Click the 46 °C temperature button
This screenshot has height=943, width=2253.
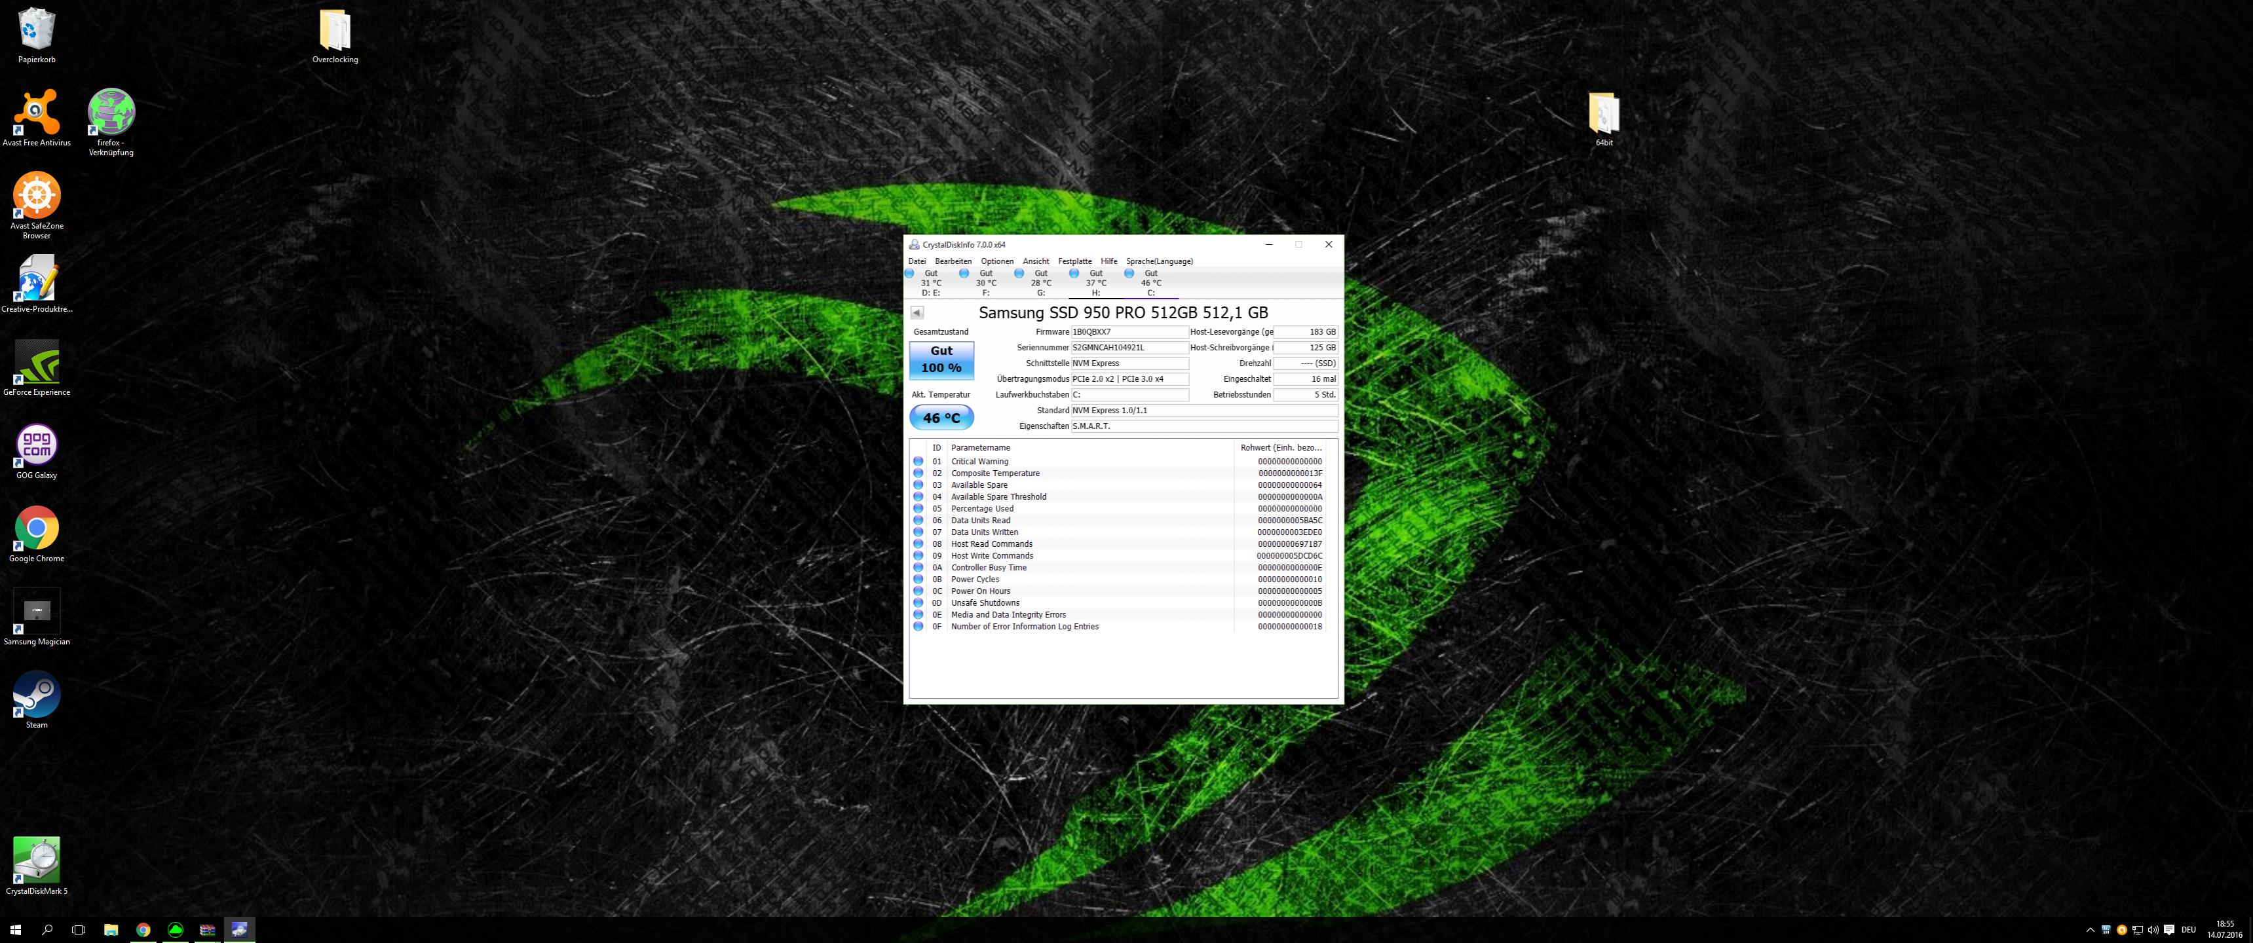[941, 418]
